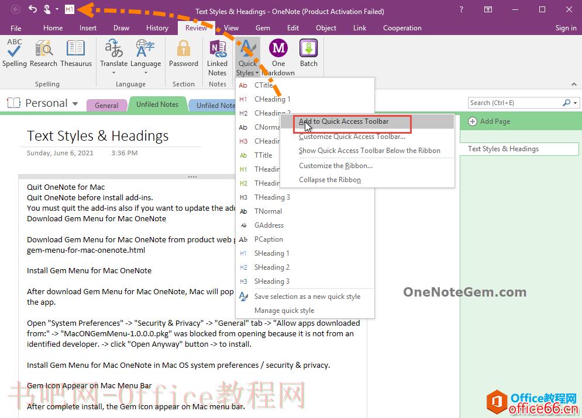Select the green Unfiled Notes section tab
The width and height of the screenshot is (582, 418).
tap(157, 104)
